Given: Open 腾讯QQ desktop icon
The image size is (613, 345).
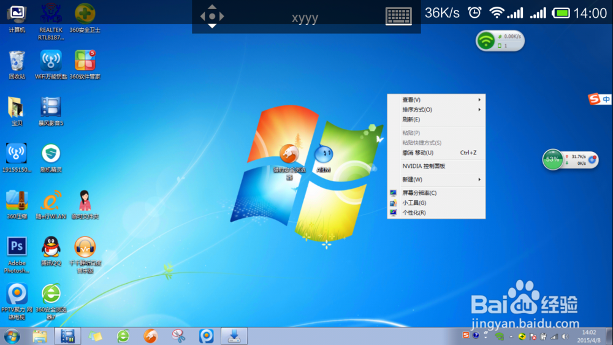Looking at the screenshot, I should pos(51,251).
